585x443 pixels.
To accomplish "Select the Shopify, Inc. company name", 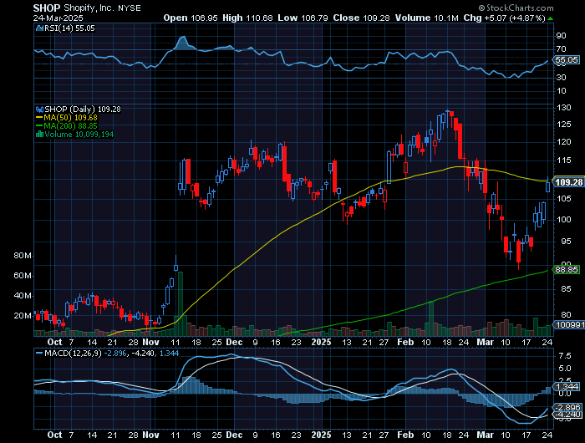I will point(89,8).
